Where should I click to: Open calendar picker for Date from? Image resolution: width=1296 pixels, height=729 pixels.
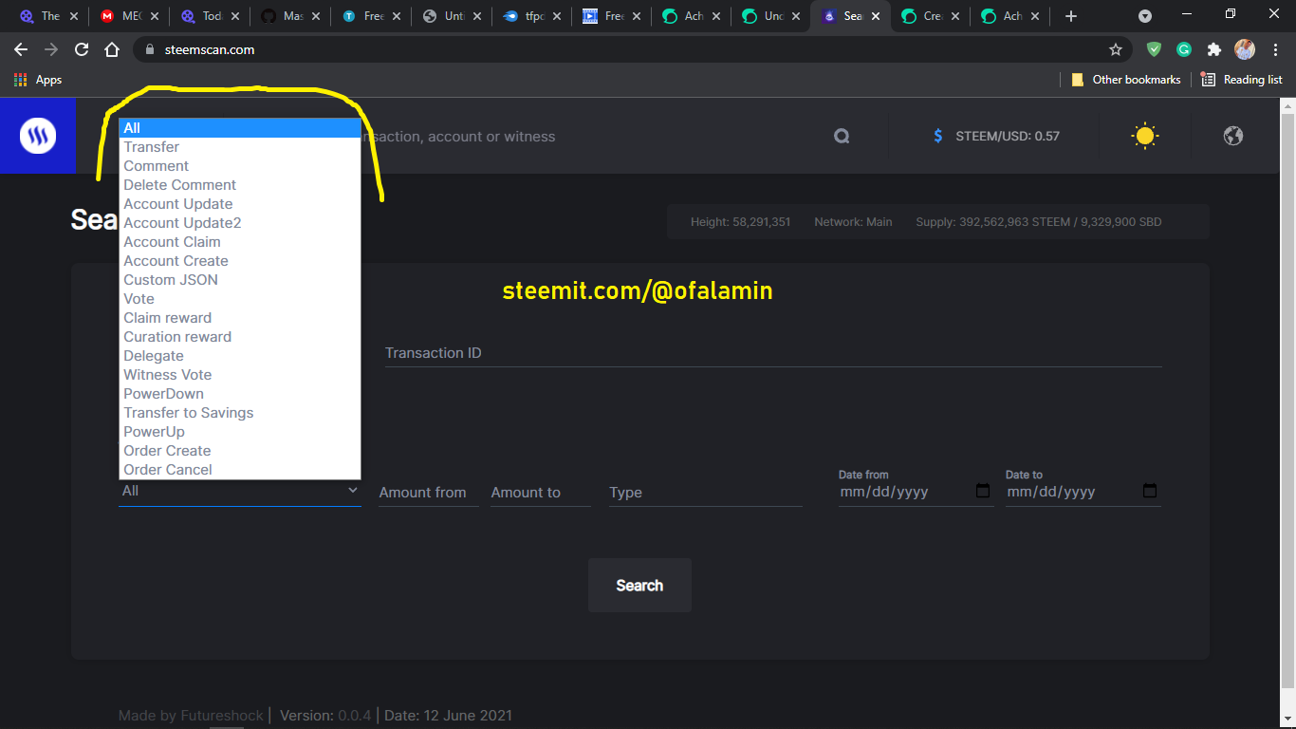(x=983, y=491)
